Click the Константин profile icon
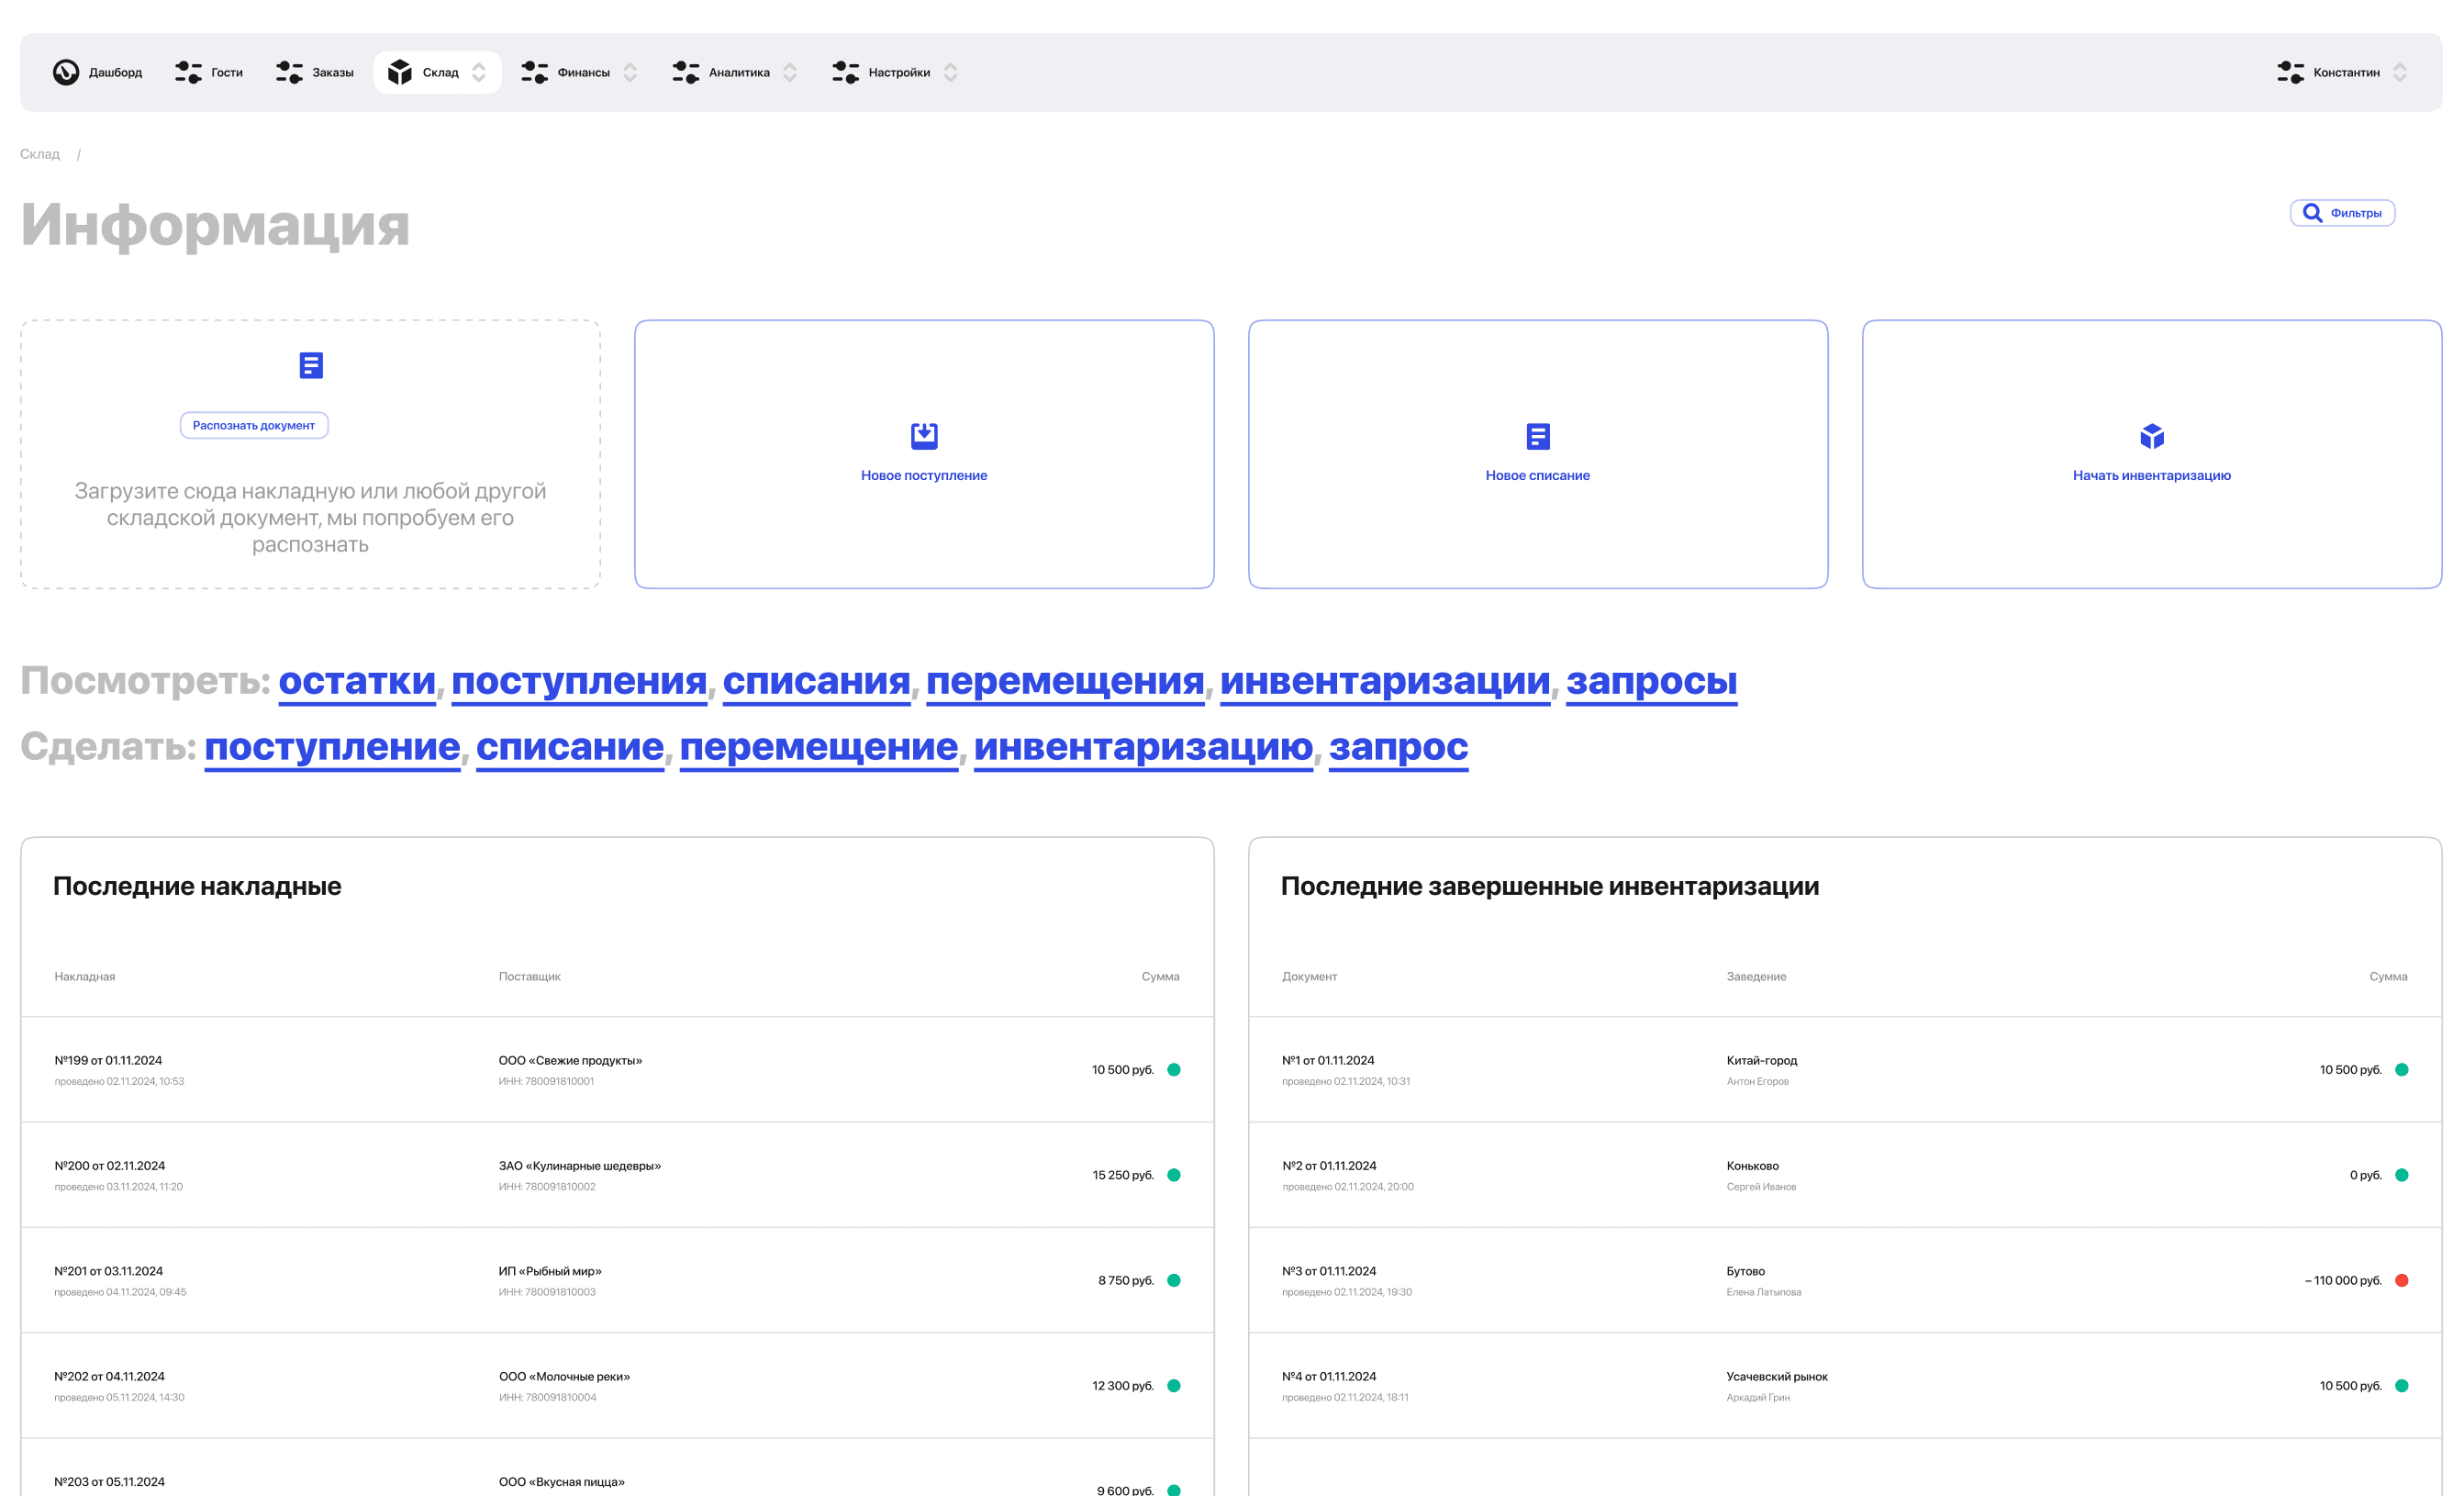Screen dimensions: 2464x1496 pyautogui.click(x=2291, y=72)
